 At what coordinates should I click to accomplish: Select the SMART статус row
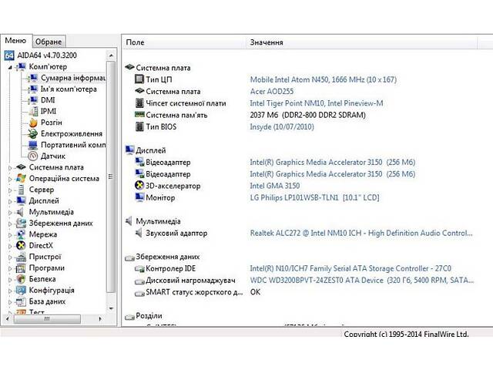[299, 292]
